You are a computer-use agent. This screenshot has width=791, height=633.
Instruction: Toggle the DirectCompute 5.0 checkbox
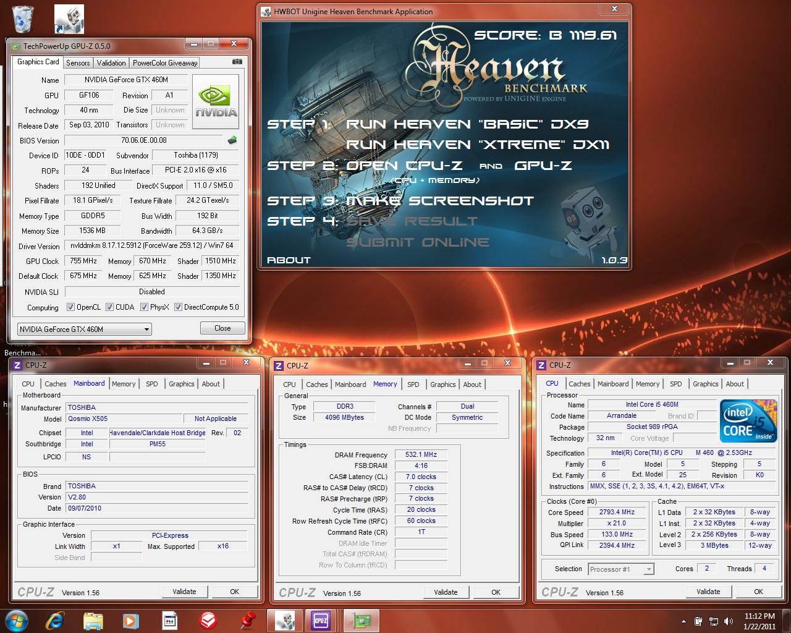pos(178,307)
